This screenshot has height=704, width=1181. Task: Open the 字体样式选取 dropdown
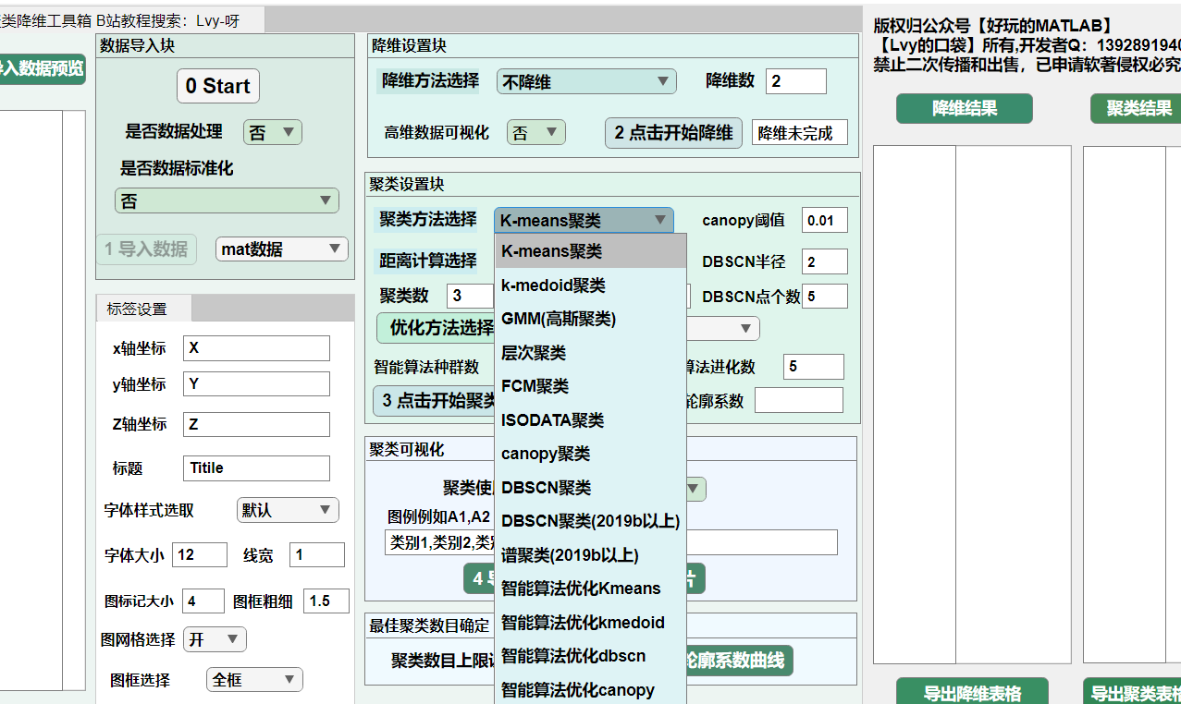tap(288, 510)
